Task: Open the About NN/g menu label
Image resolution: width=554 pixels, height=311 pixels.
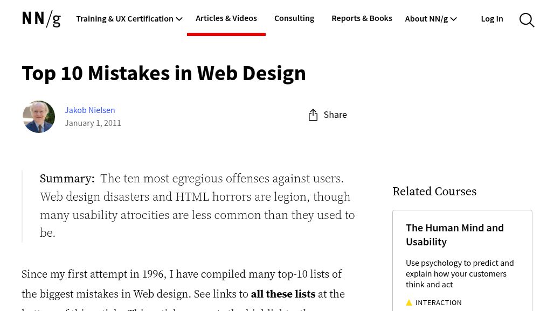Action: [x=426, y=19]
